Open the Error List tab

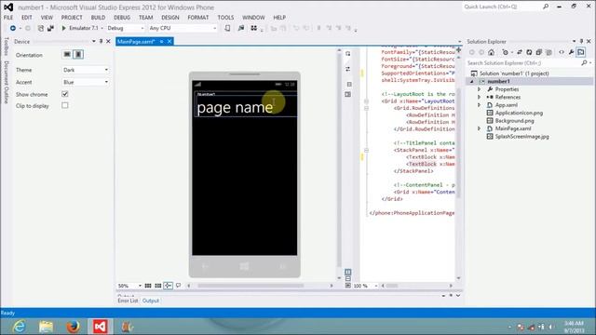[x=128, y=301]
